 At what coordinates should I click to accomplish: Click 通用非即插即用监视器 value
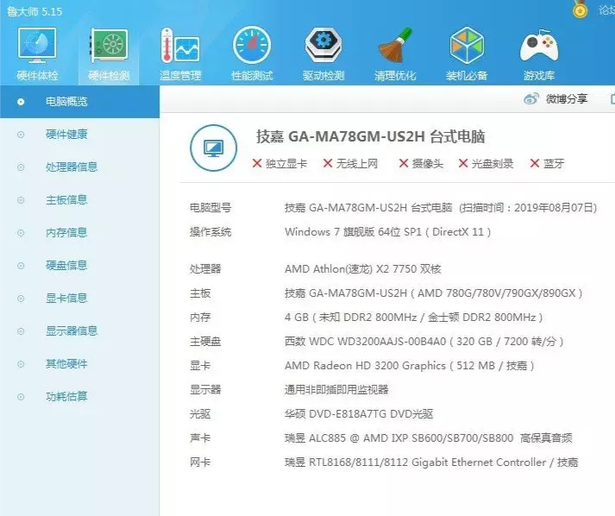(336, 390)
